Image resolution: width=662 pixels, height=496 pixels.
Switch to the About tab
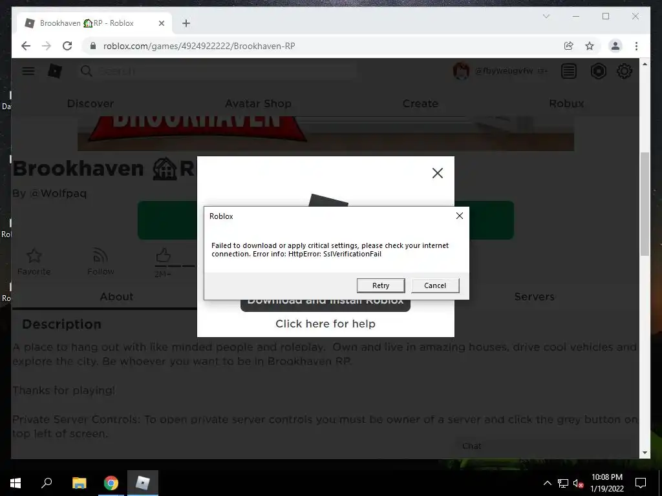[116, 296]
